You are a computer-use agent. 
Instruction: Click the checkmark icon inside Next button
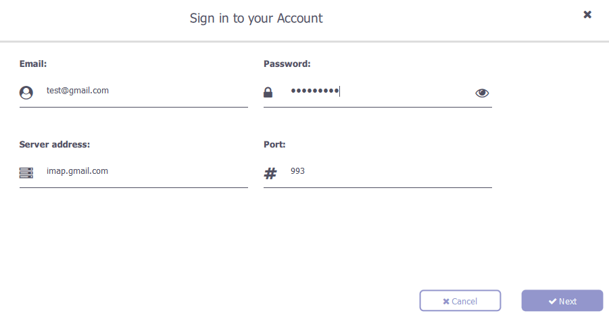pyautogui.click(x=552, y=302)
